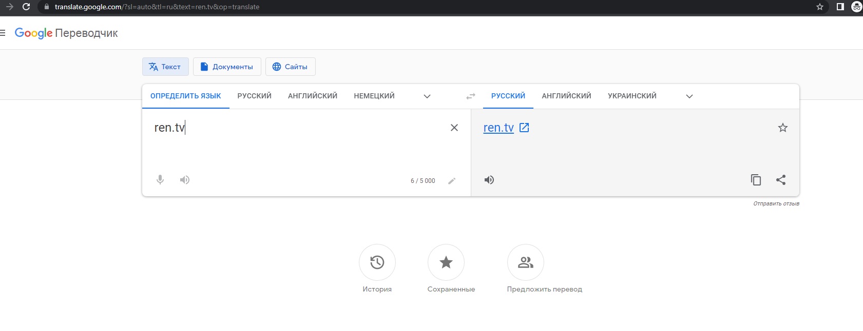
Task: Click into the source text field
Action: (298, 149)
